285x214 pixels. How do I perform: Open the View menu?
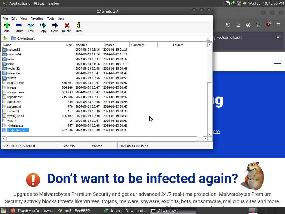point(24,18)
